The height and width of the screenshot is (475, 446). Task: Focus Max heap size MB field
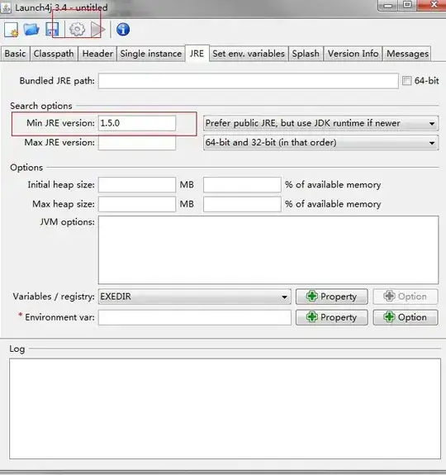[x=137, y=204]
